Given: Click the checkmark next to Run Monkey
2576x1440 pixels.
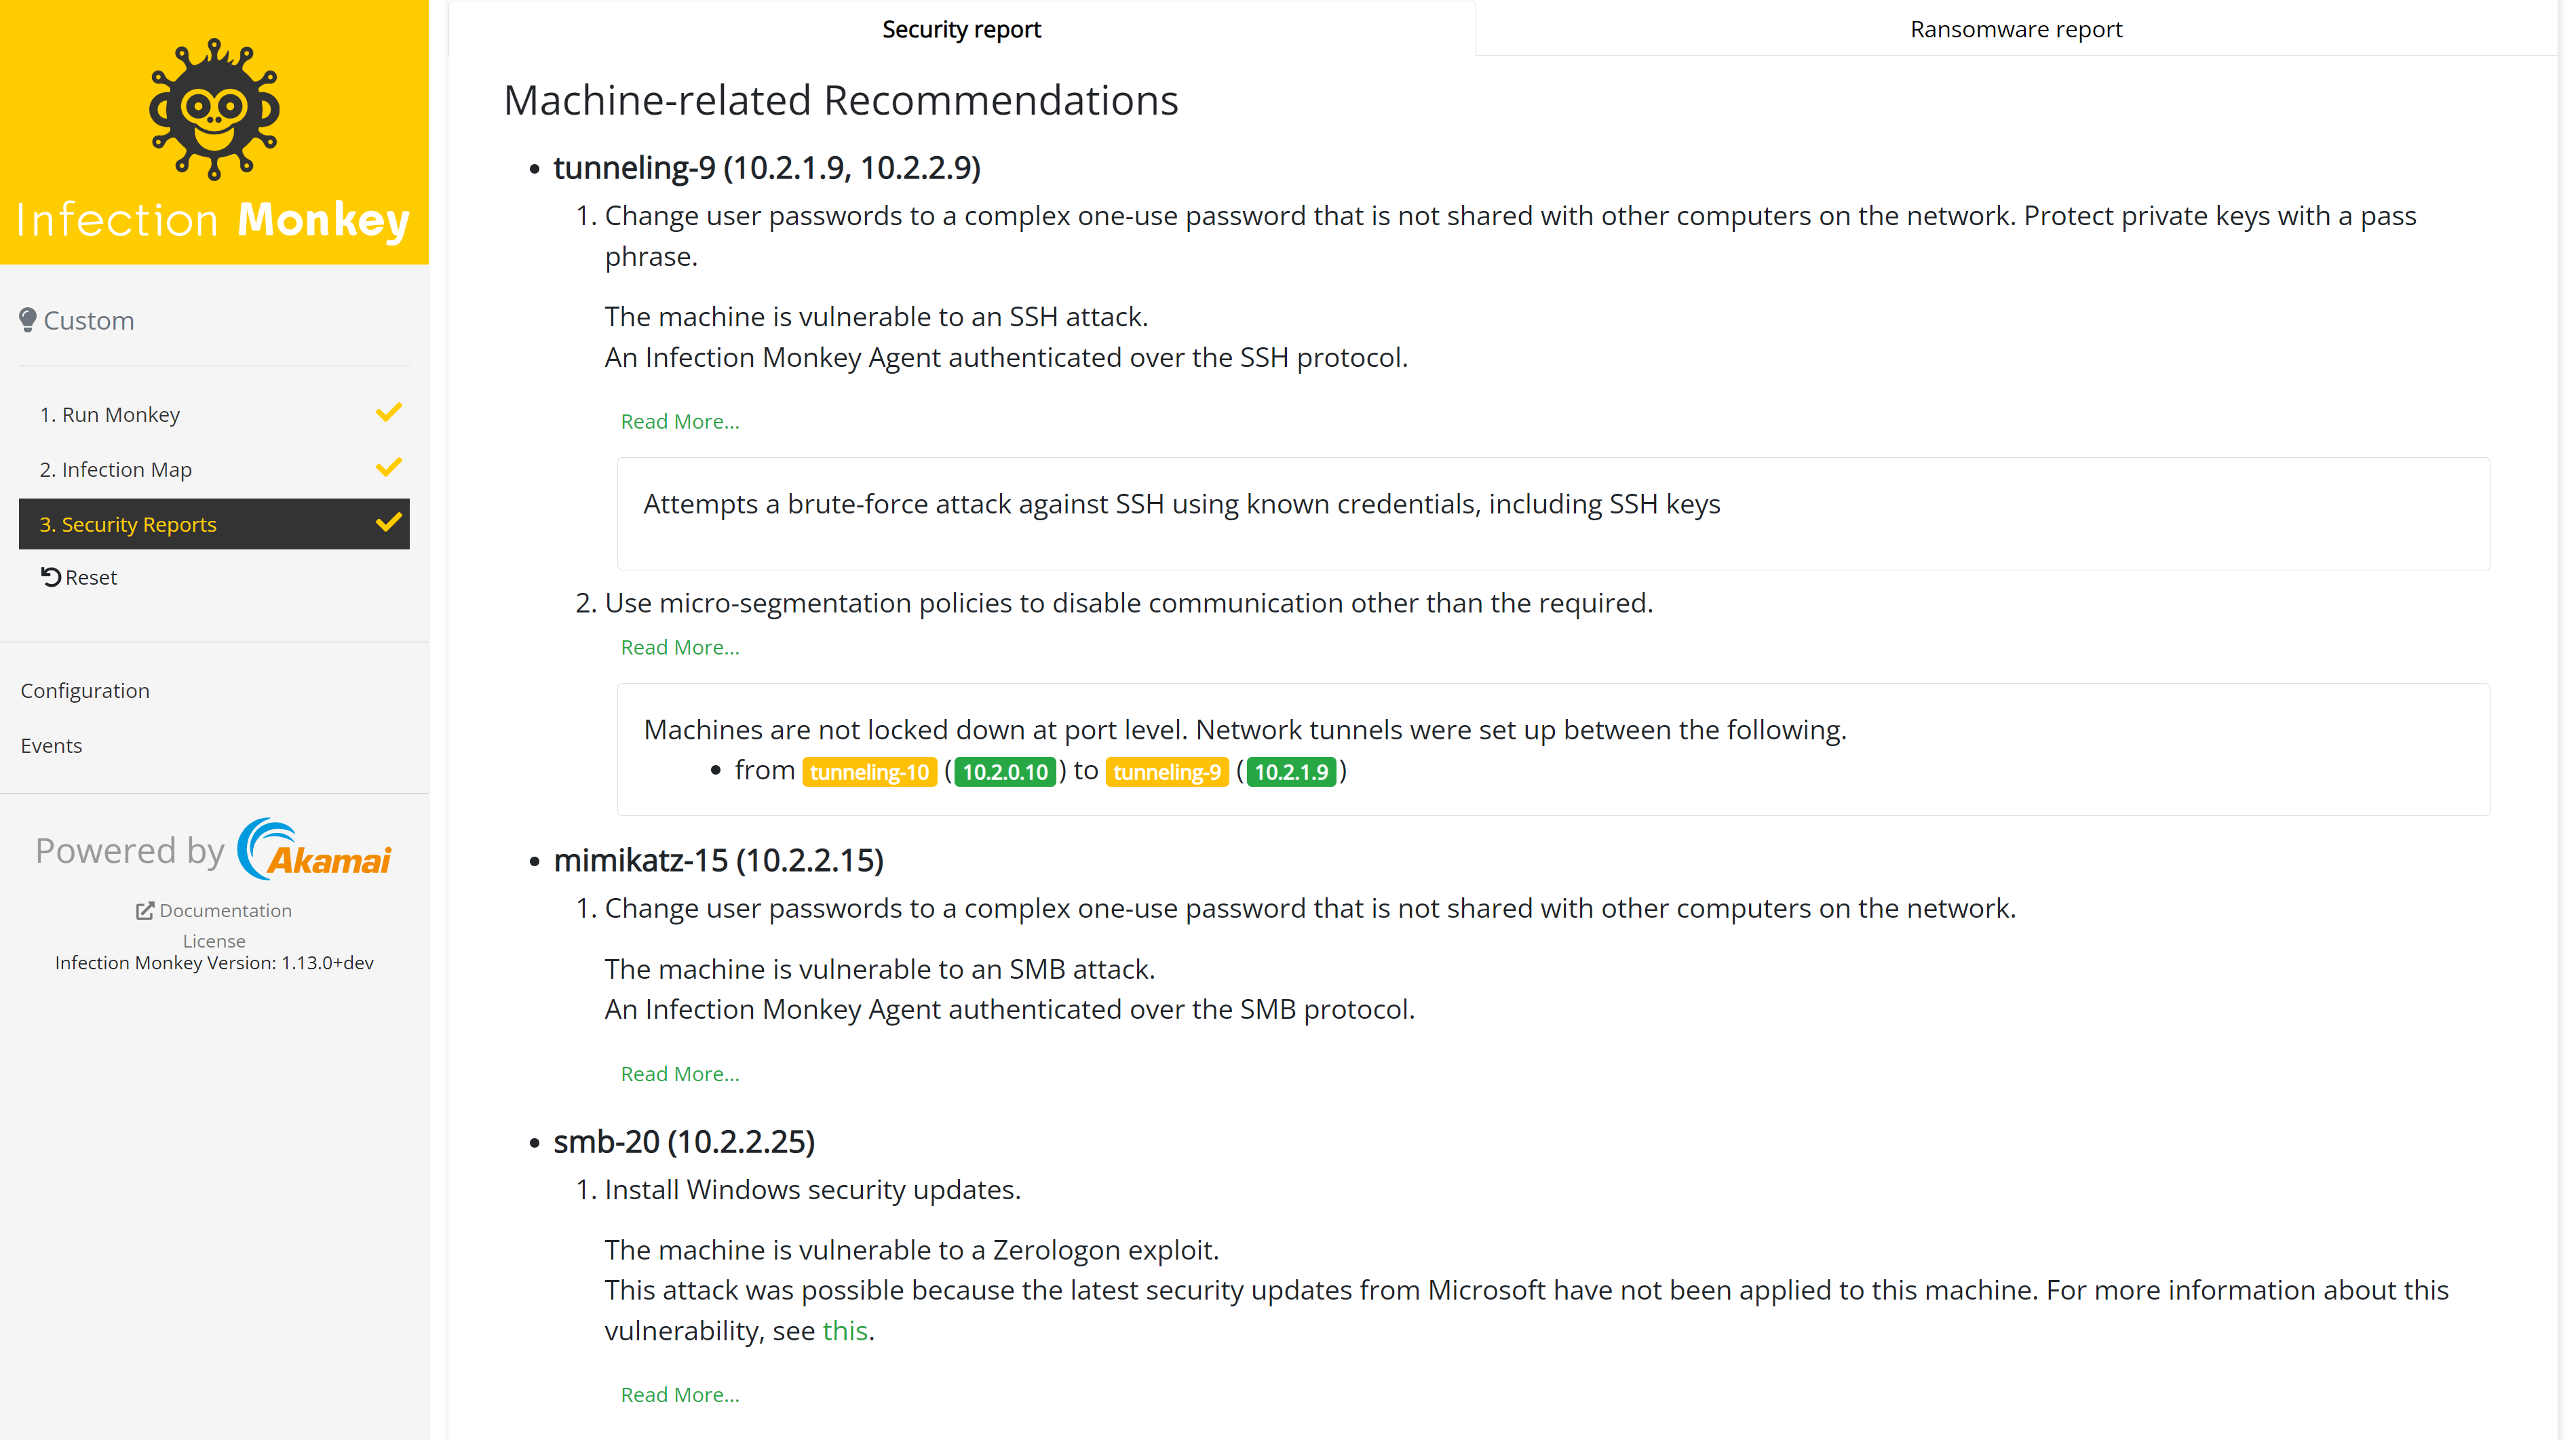Looking at the screenshot, I should (388, 413).
